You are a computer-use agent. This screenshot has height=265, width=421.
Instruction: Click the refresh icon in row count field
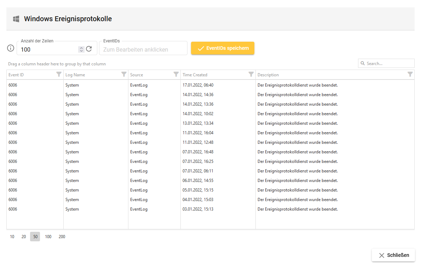tap(89, 49)
